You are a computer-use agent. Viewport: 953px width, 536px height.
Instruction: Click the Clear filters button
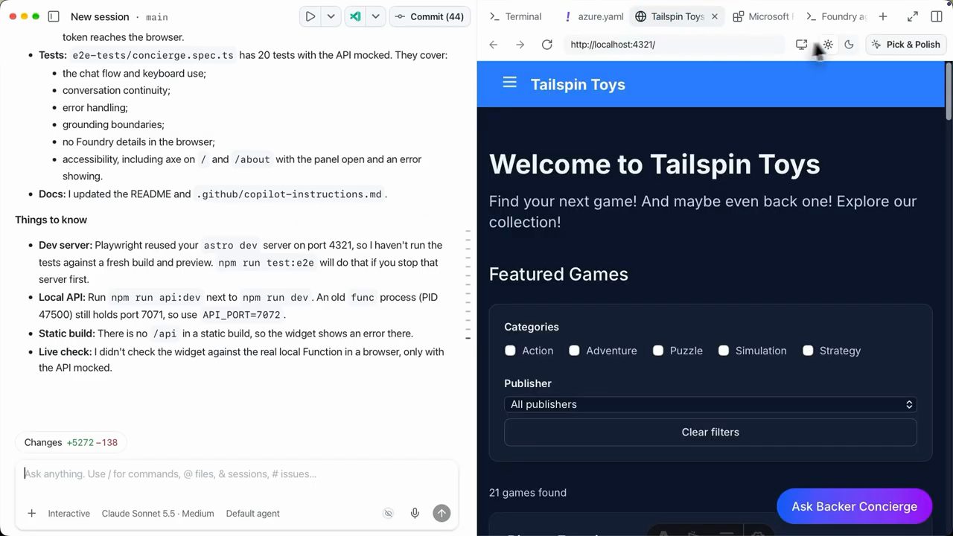(x=710, y=432)
